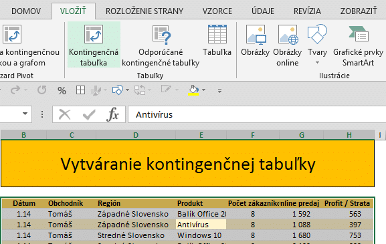Select column D header
The image size is (386, 244).
[136, 135]
